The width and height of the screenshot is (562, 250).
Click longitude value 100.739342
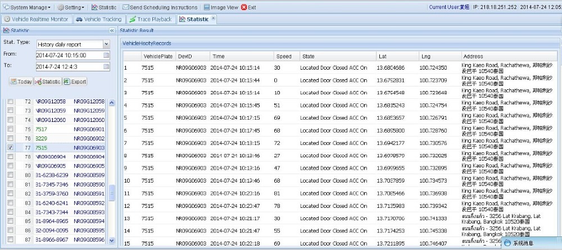point(433,206)
